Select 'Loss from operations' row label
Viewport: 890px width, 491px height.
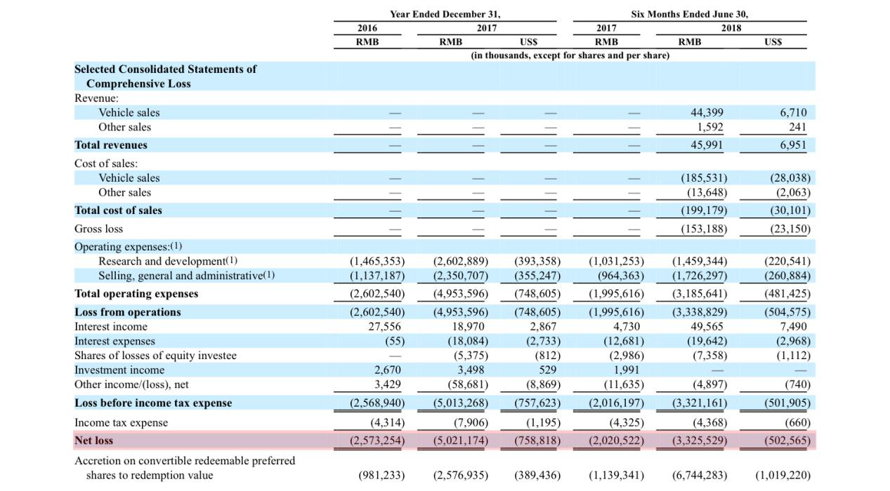click(x=128, y=311)
